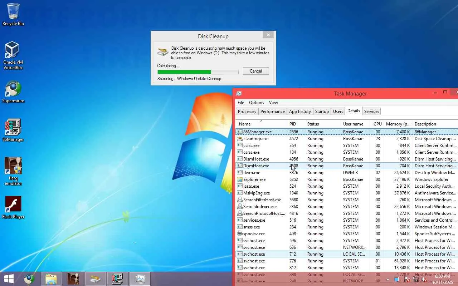This screenshot has width=458, height=286.
Task: Select the lsass.exe process name
Action: click(x=251, y=186)
